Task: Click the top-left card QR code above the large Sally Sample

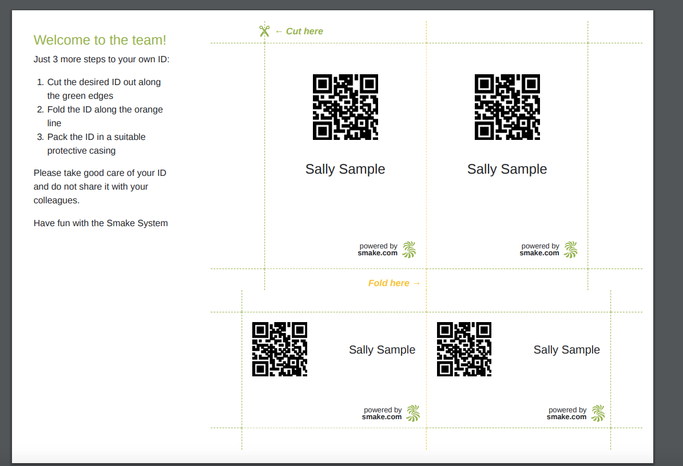Action: click(346, 107)
